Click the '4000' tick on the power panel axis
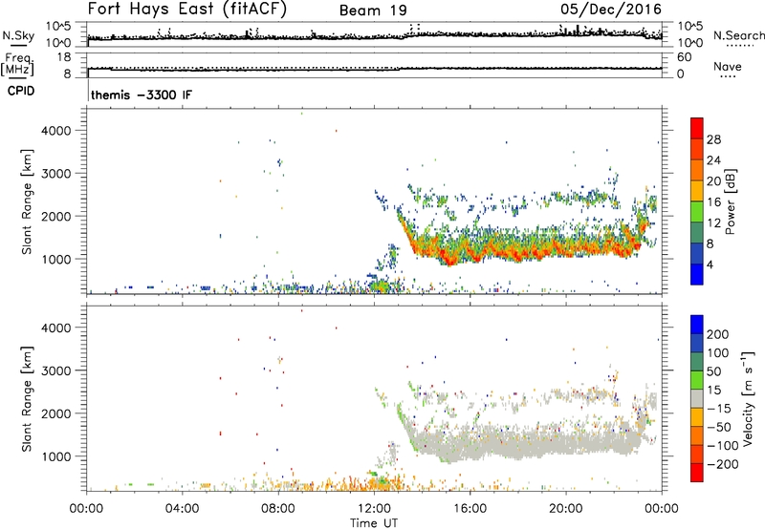Screen dimensions: 765x529 (56, 131)
